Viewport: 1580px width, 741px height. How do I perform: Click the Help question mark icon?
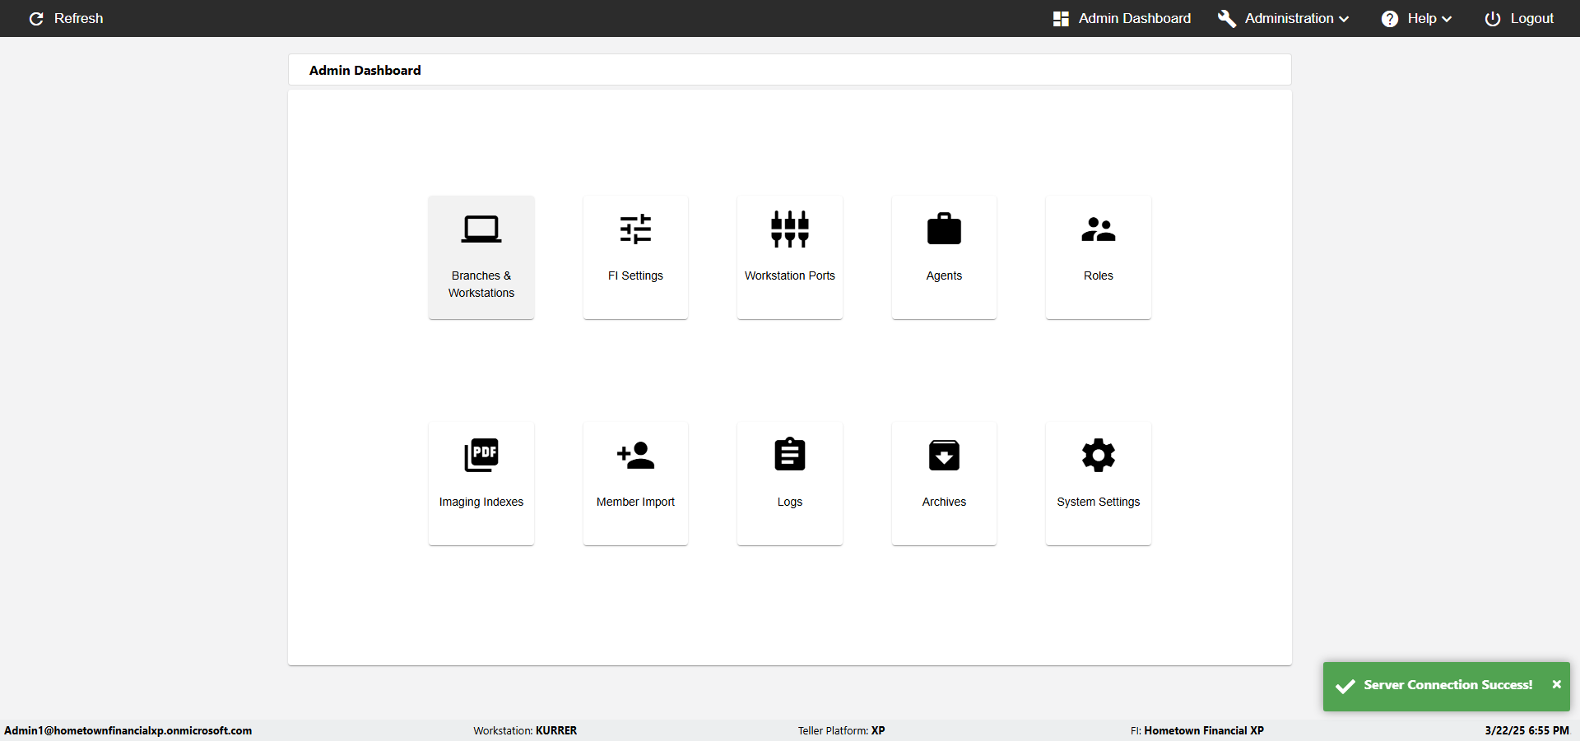tap(1390, 18)
